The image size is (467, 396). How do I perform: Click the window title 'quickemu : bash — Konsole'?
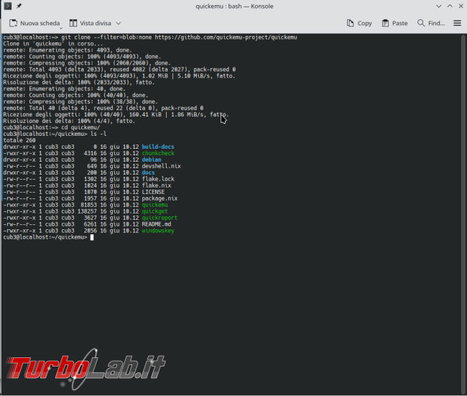[x=234, y=6]
